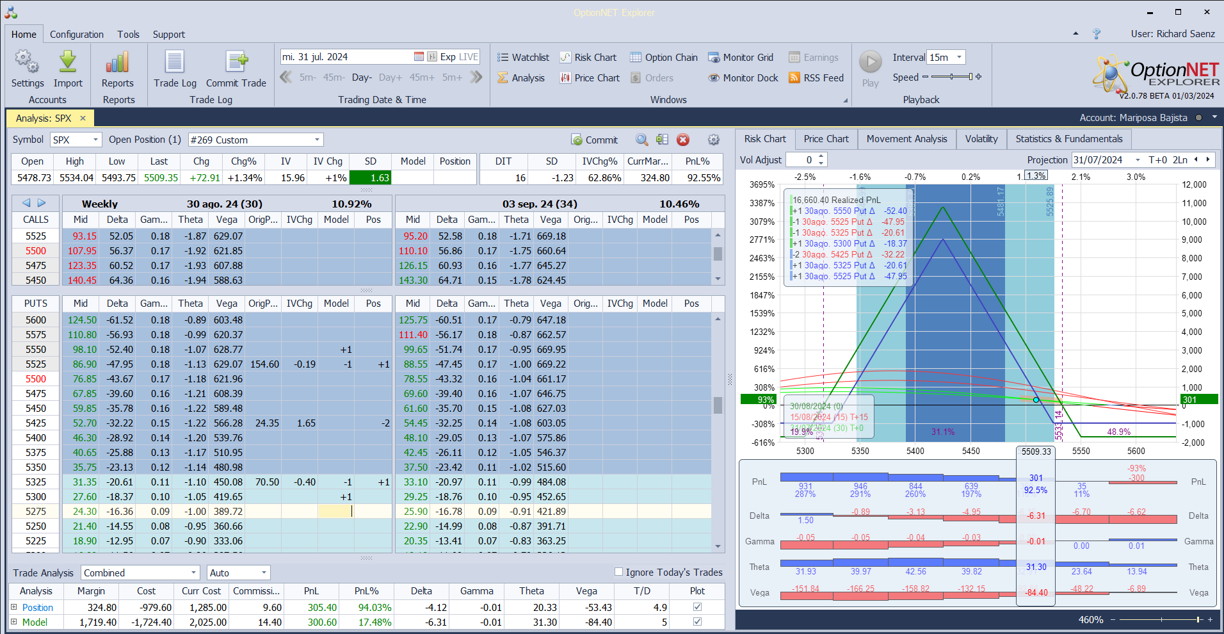1224x634 pixels.
Task: Select the Price Chart tab in the chart panel
Action: pos(826,139)
